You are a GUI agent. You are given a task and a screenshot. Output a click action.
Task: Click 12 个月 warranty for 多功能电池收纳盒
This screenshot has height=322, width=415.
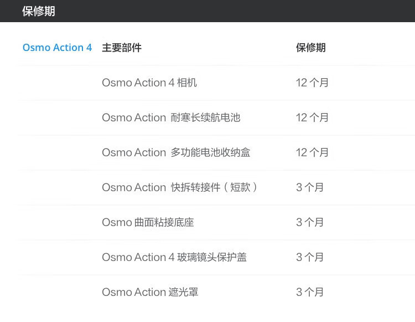[312, 152]
